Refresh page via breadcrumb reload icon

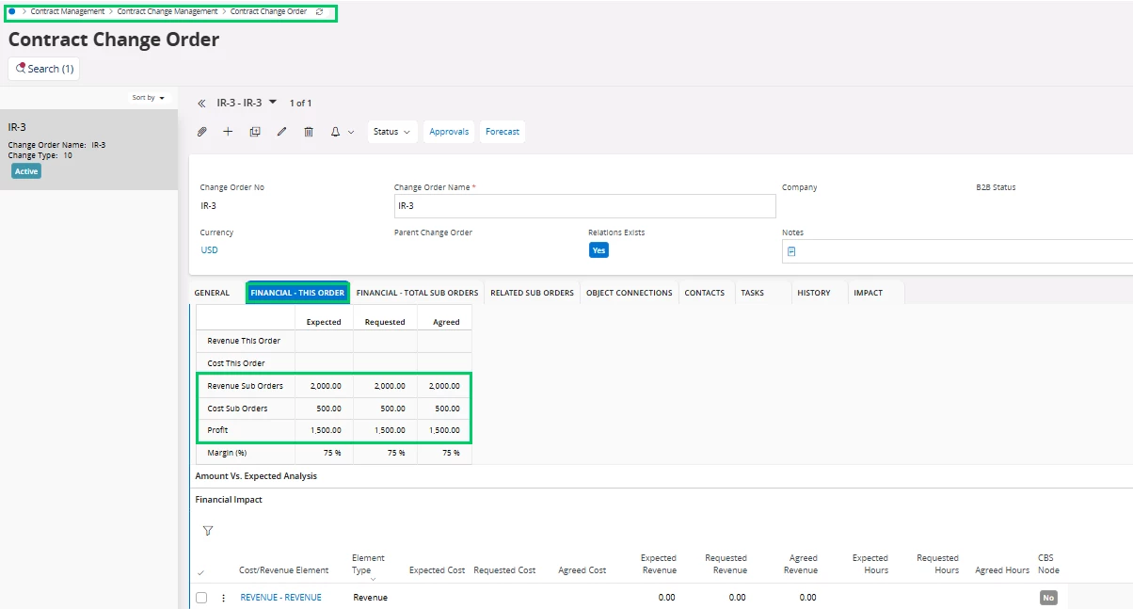(320, 12)
